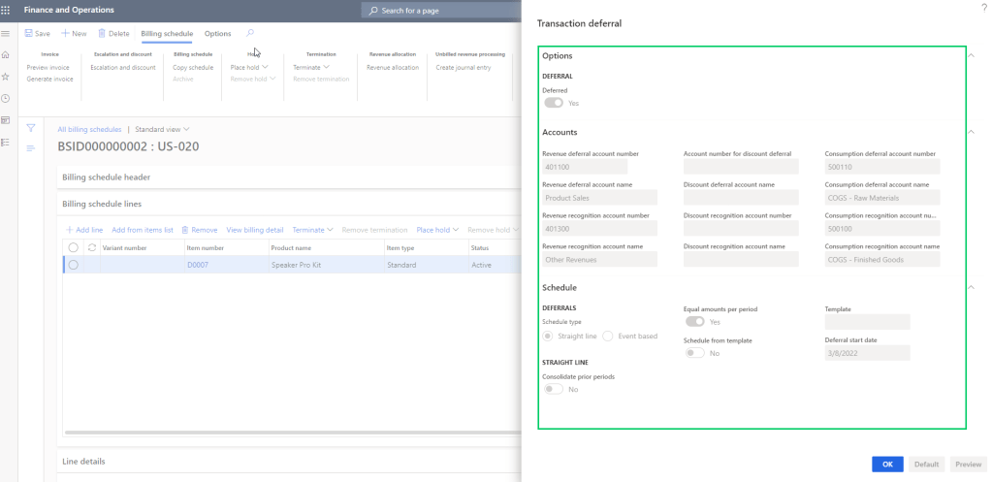Toggle the Deferred switch
This screenshot has width=992, height=482.
554,103
